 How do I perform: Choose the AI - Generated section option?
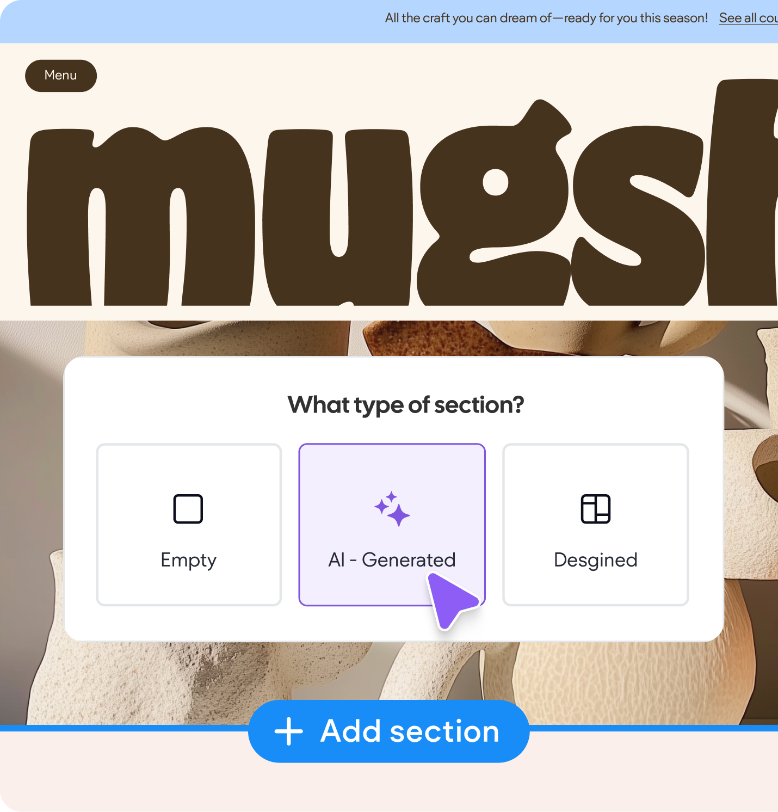click(392, 525)
